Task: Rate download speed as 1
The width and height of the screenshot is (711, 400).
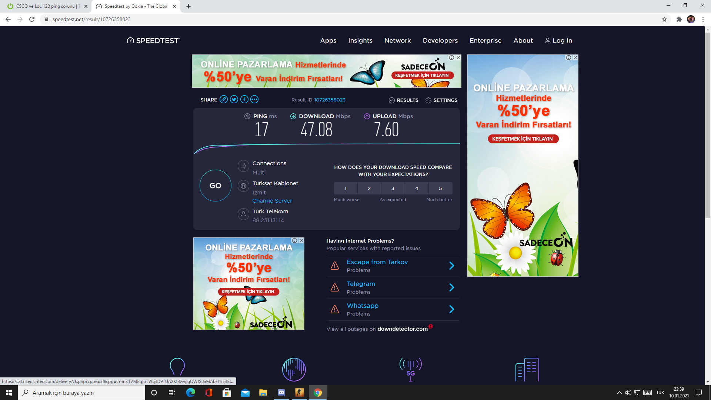Action: (x=346, y=189)
